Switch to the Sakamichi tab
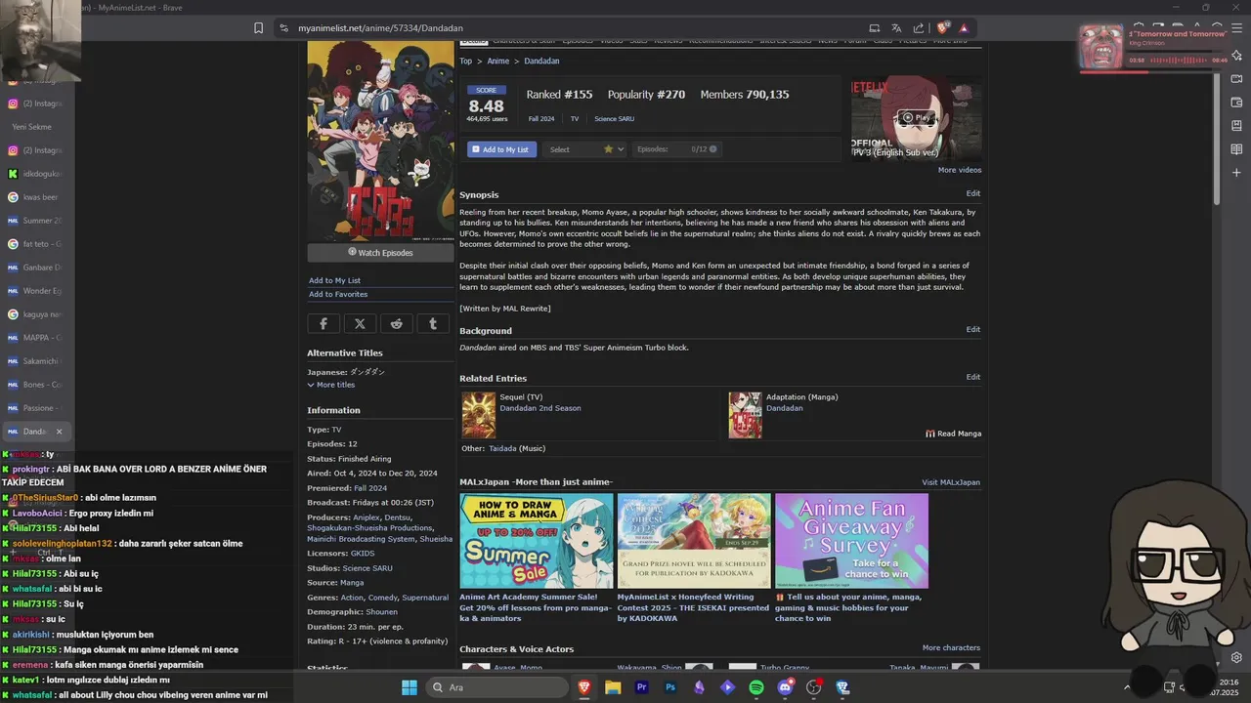The width and height of the screenshot is (1251, 703). (37, 361)
